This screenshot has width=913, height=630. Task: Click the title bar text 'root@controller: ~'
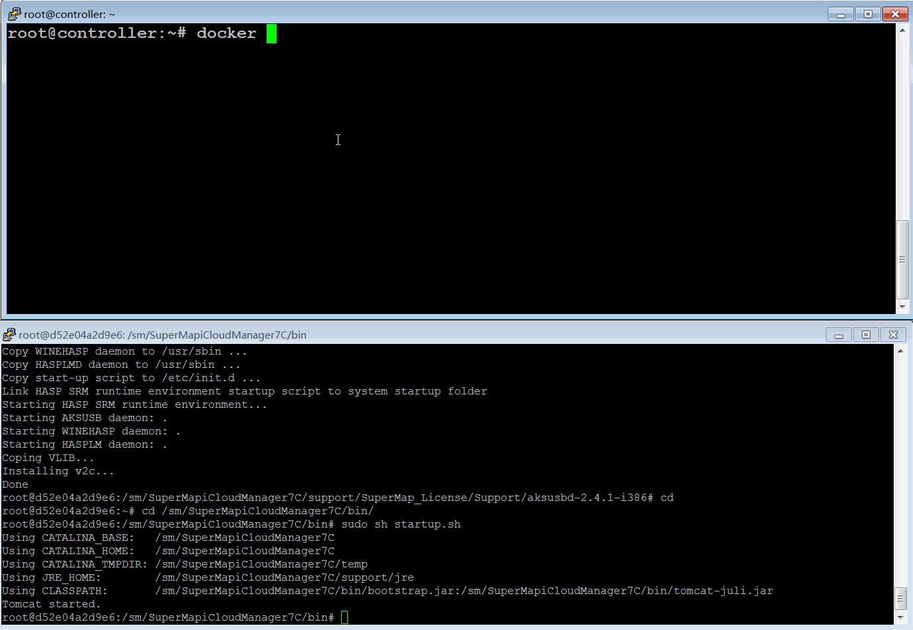[x=70, y=14]
